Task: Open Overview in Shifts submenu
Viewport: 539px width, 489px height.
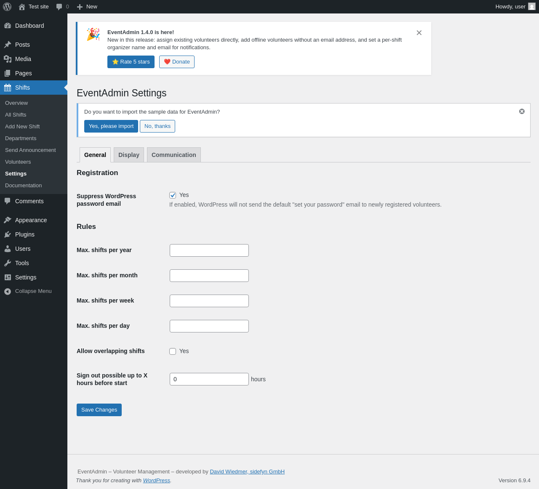Action: coord(16,103)
